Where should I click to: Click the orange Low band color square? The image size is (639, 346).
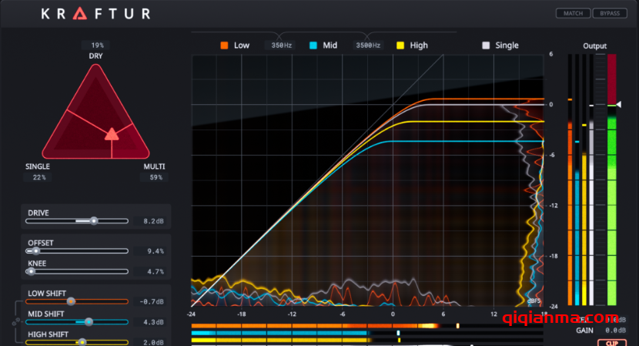coord(224,45)
